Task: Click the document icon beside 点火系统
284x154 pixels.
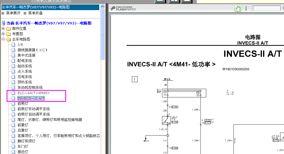Action: point(13,71)
